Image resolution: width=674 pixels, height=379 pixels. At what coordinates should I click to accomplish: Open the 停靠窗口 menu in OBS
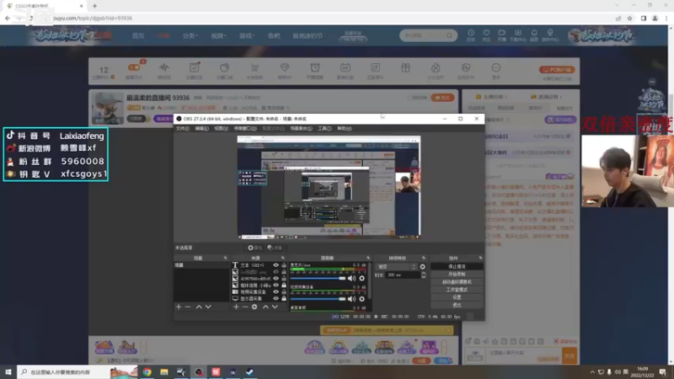pos(245,129)
